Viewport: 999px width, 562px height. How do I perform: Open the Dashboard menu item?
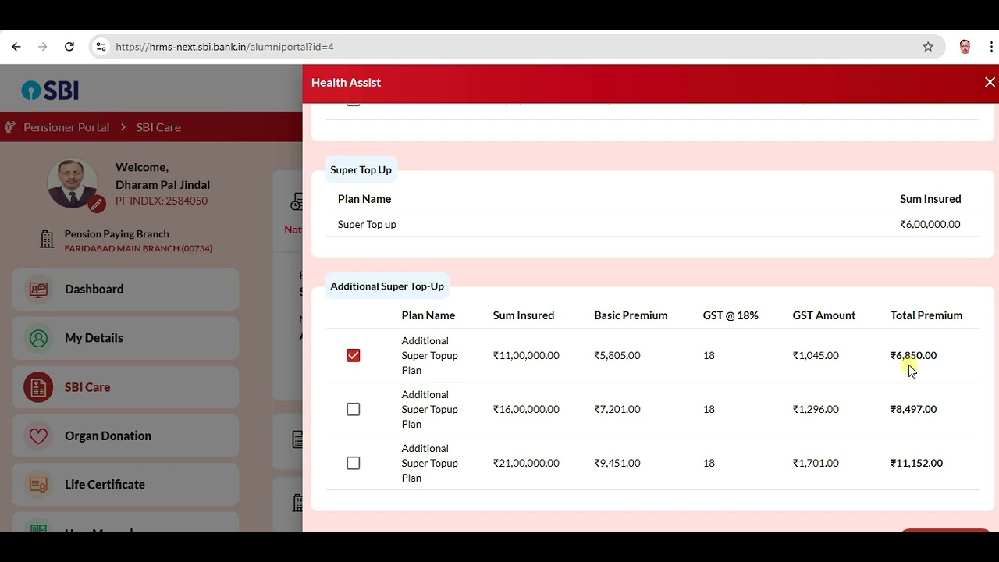click(126, 290)
